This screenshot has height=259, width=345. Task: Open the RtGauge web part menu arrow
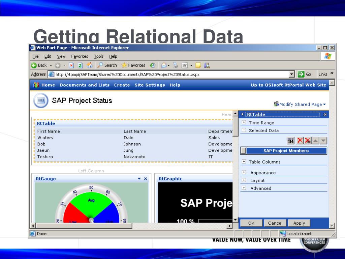pyautogui.click(x=139, y=179)
